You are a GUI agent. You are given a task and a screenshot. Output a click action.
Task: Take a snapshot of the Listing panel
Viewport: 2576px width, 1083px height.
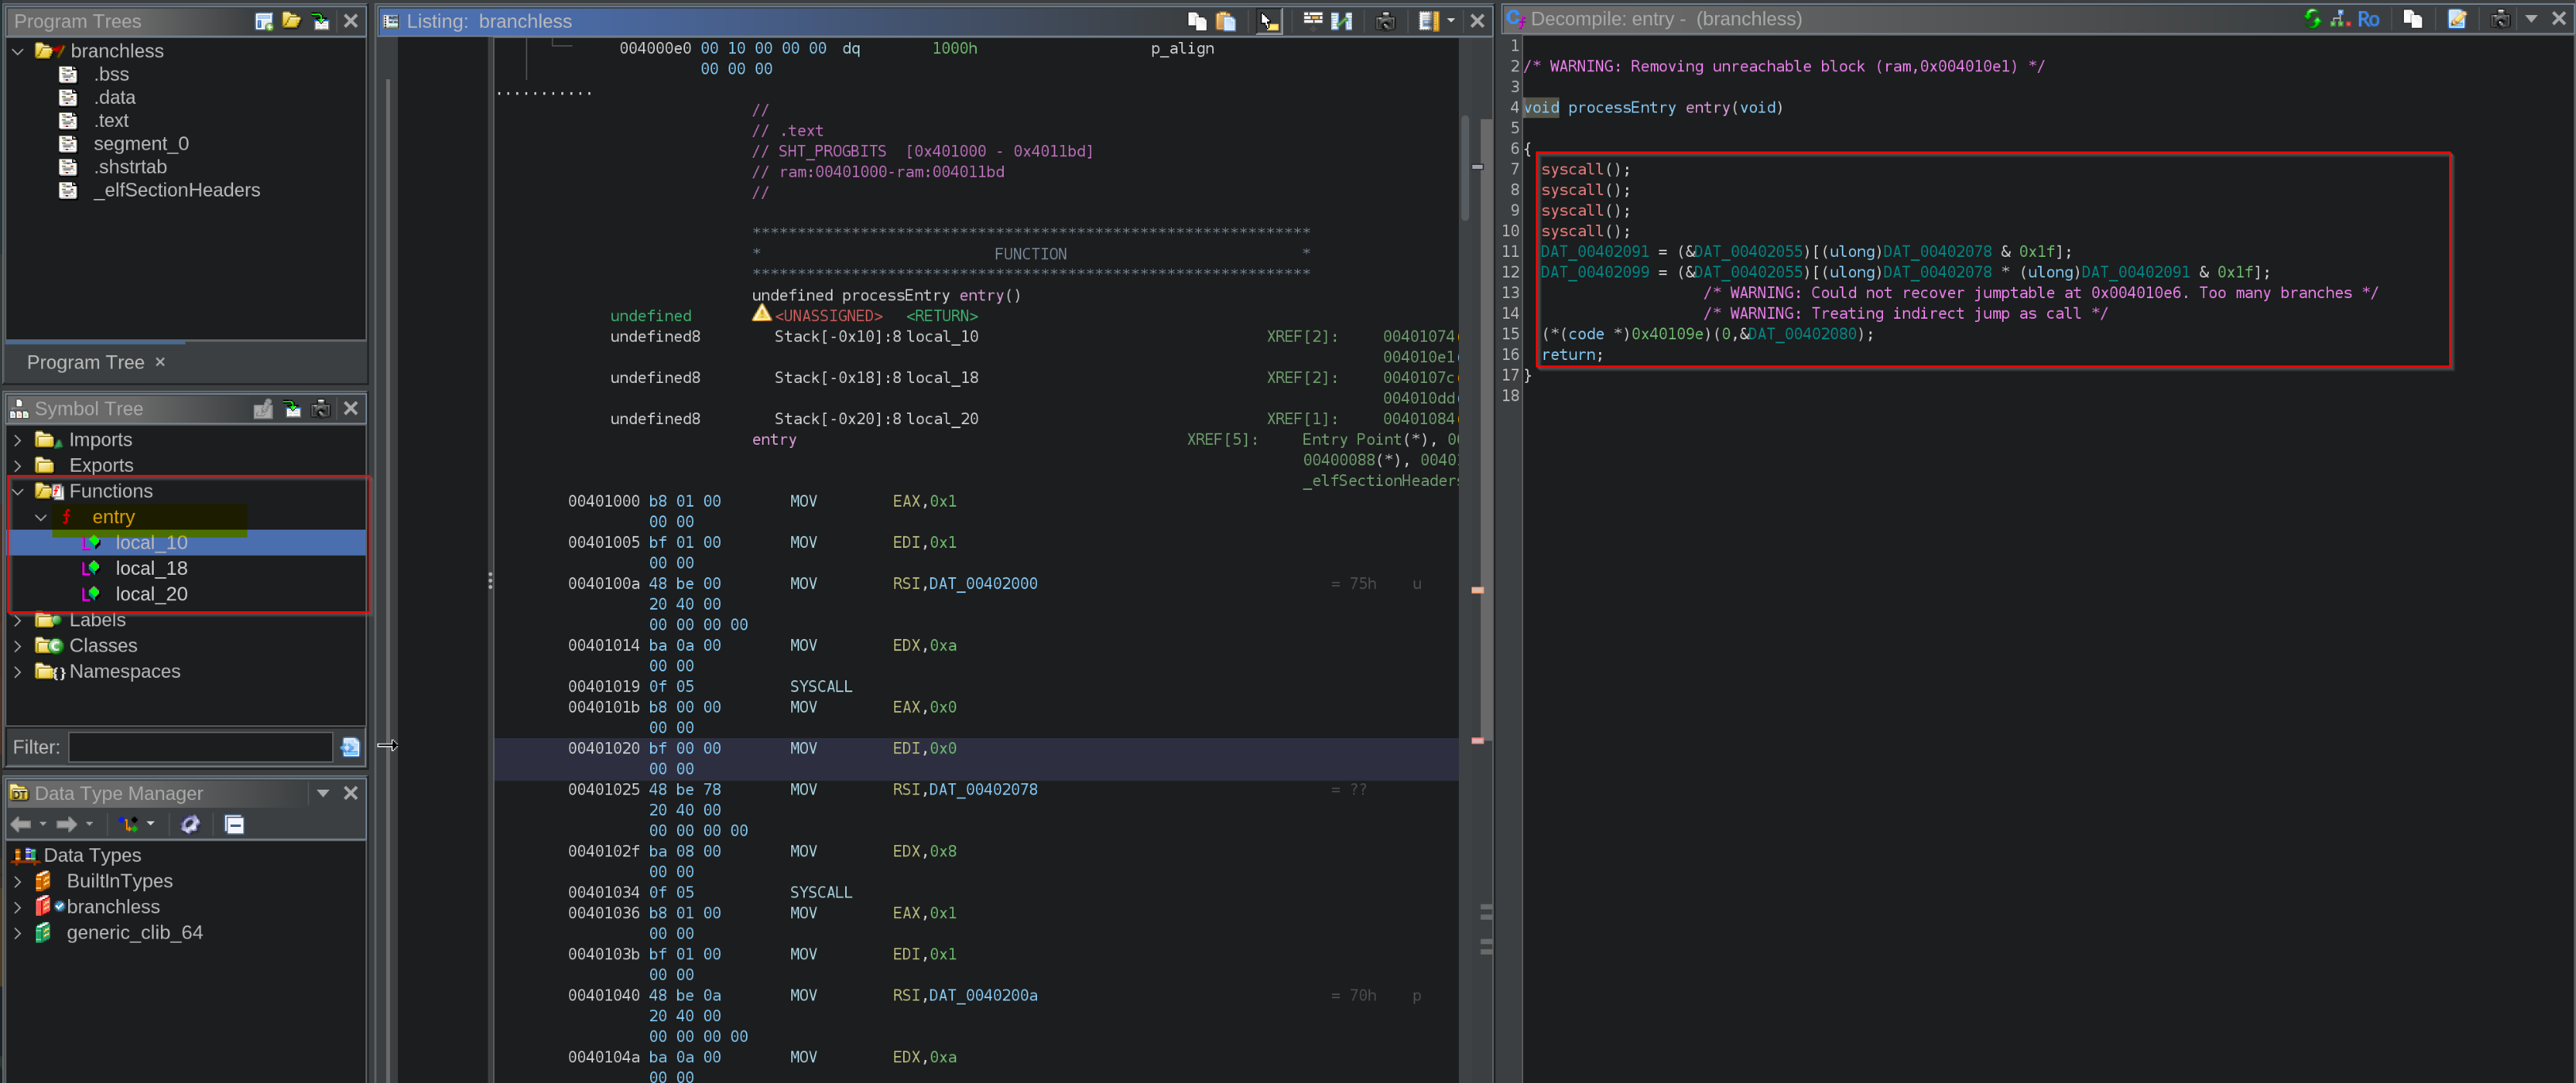pyautogui.click(x=1385, y=21)
